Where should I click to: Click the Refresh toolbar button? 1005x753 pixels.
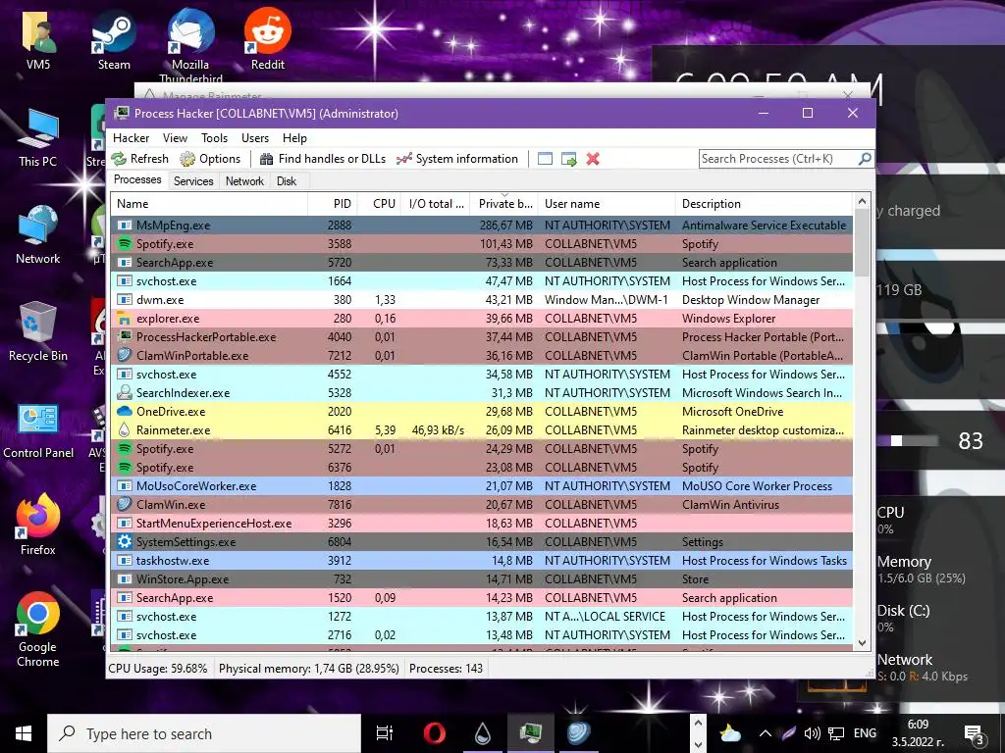(x=140, y=159)
